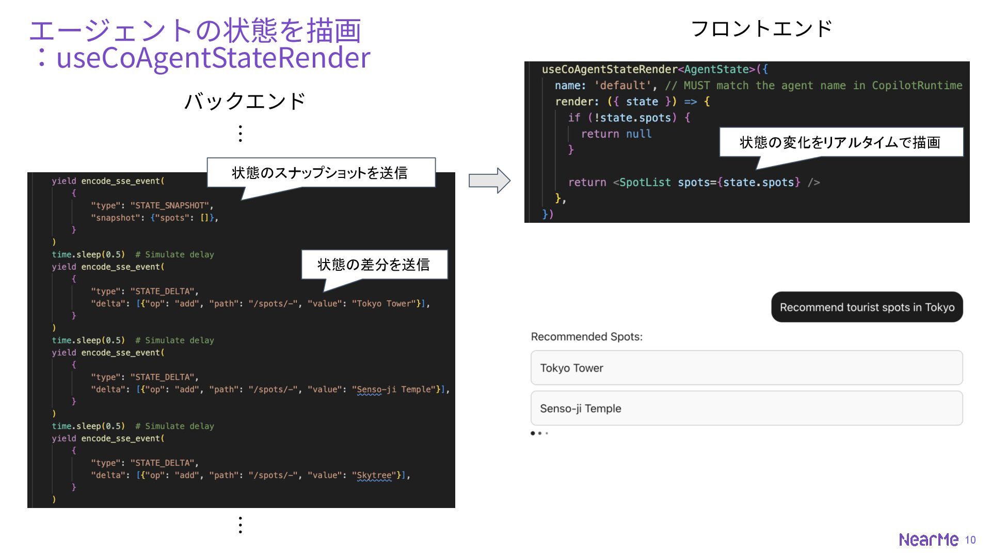Click the right-pointing arrow between panels
Viewport: 991px width, 557px height.
tap(489, 181)
